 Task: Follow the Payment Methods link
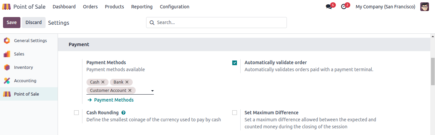click(111, 100)
